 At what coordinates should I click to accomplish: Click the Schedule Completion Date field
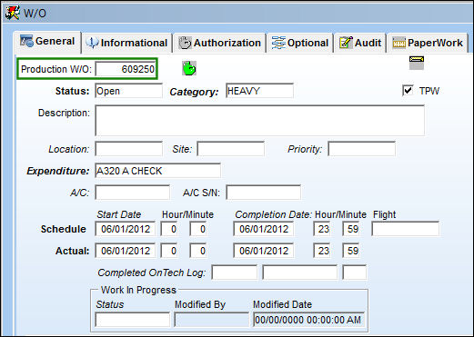pos(264,229)
